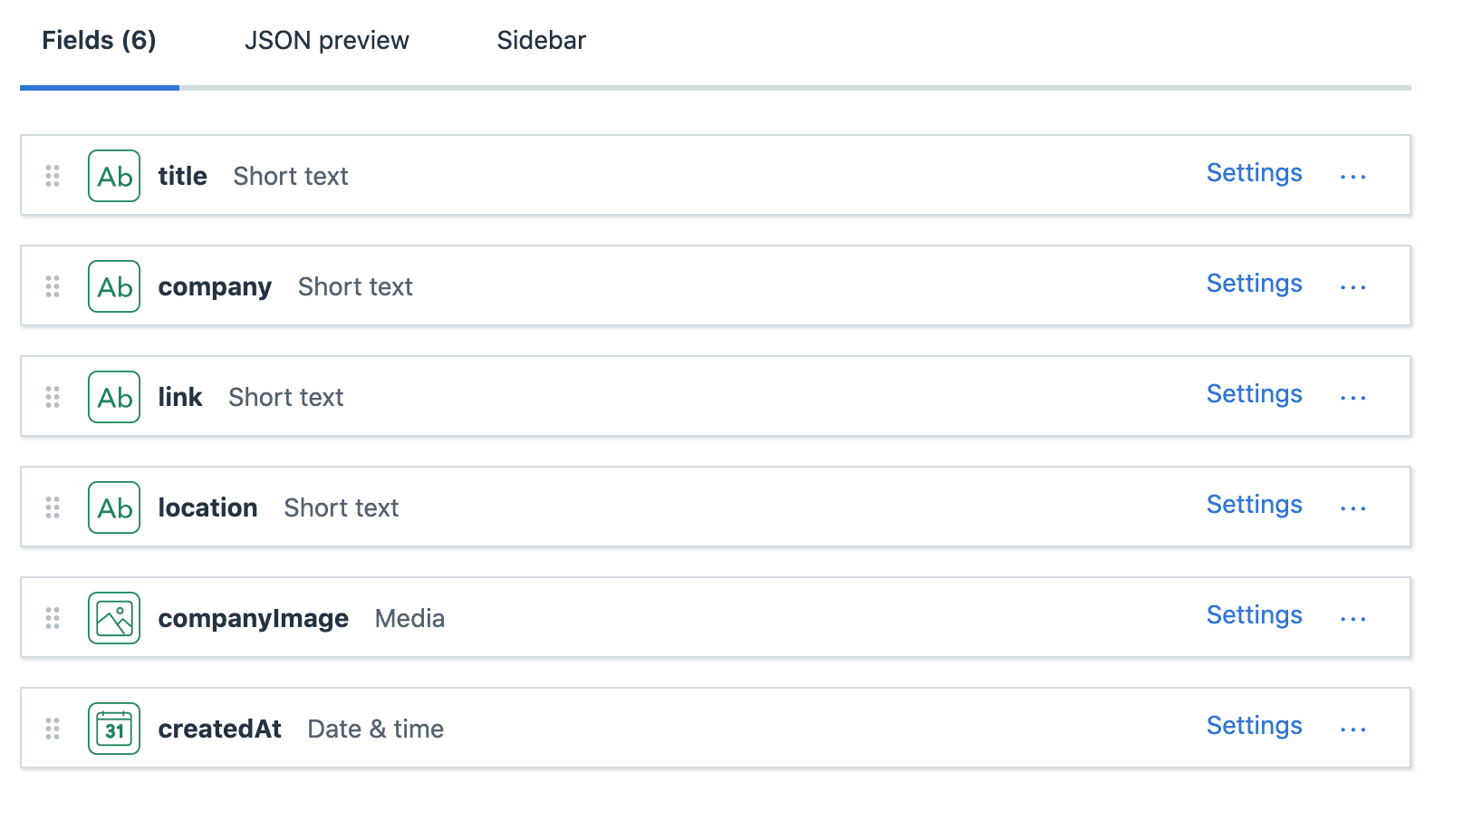The image size is (1473, 821).
Task: Open Settings for the title field
Action: 1254,172
